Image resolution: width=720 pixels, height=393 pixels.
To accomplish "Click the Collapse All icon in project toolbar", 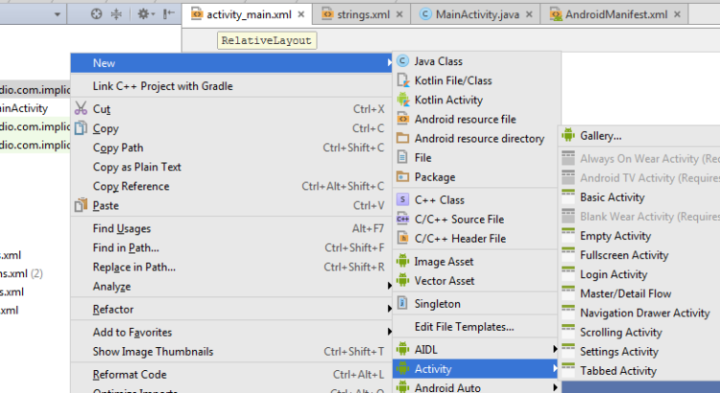I will [x=117, y=14].
